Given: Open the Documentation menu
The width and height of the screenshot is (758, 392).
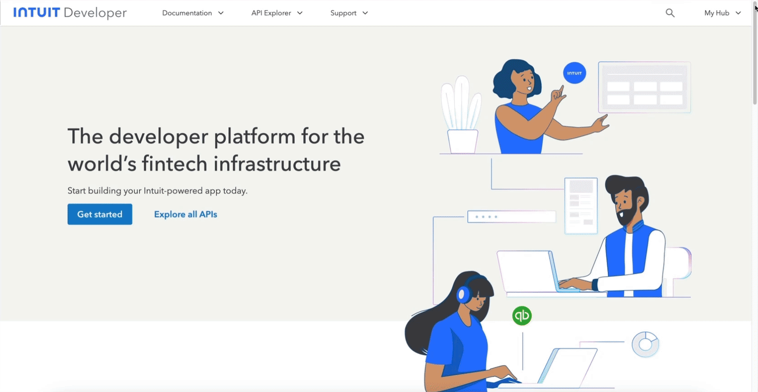Looking at the screenshot, I should [187, 13].
